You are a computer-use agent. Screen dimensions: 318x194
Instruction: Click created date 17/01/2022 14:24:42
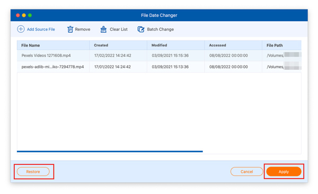point(112,67)
